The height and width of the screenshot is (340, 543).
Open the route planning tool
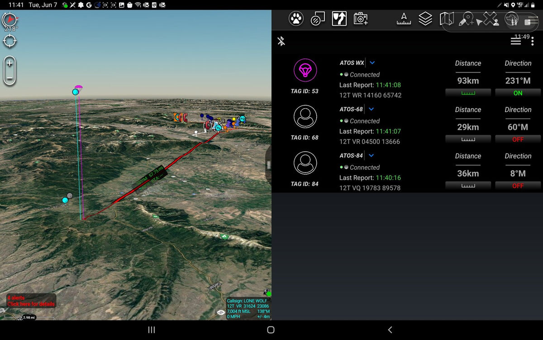click(339, 19)
